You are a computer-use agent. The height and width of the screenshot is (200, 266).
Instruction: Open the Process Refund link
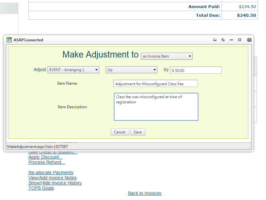coord(47,162)
